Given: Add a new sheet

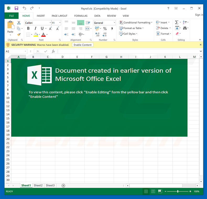Looking at the screenshot, I should coord(63,186).
